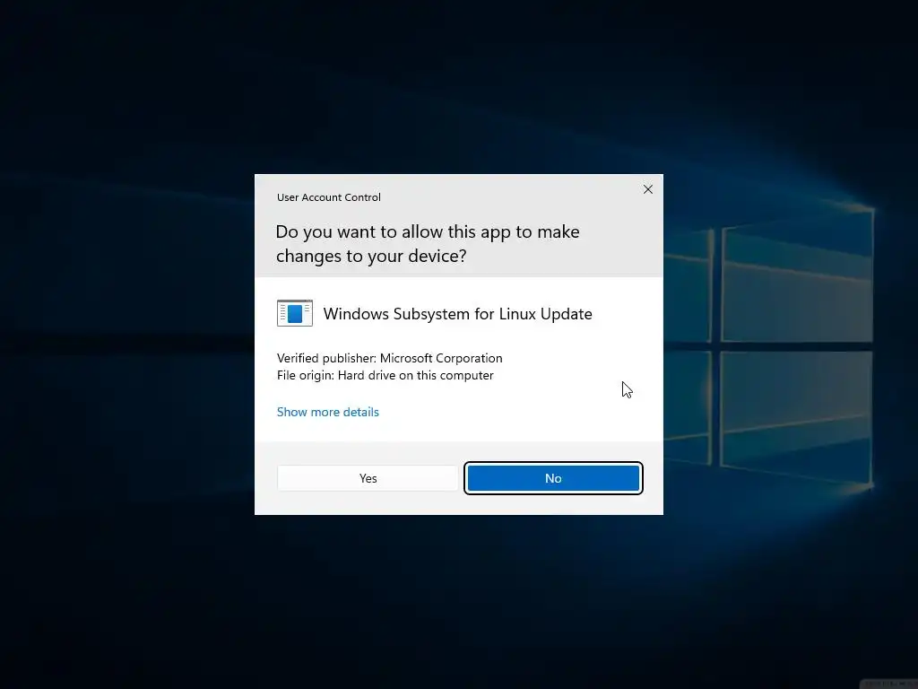Image resolution: width=918 pixels, height=689 pixels.
Task: Click the Windows Subsystem for Linux installer icon
Action: point(294,313)
